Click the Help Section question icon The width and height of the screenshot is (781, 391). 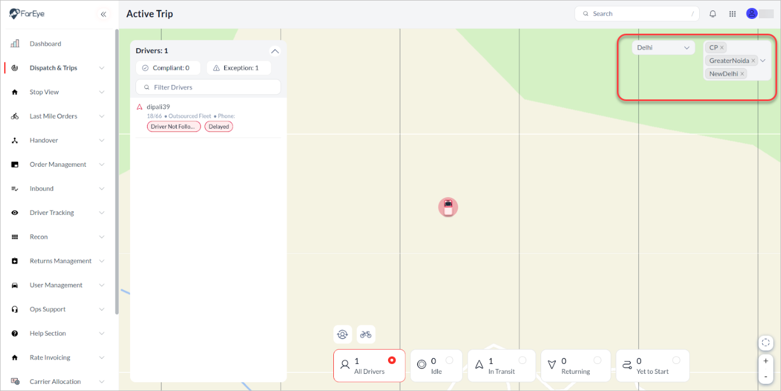(15, 334)
